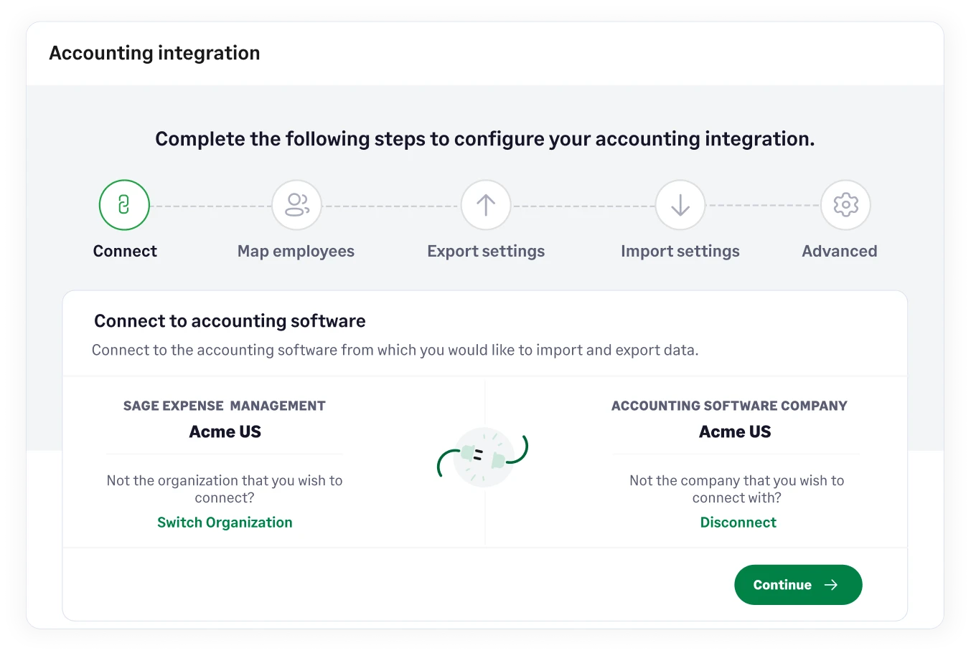Click the Export settings step label
The width and height of the screenshot is (971, 653).
(486, 251)
